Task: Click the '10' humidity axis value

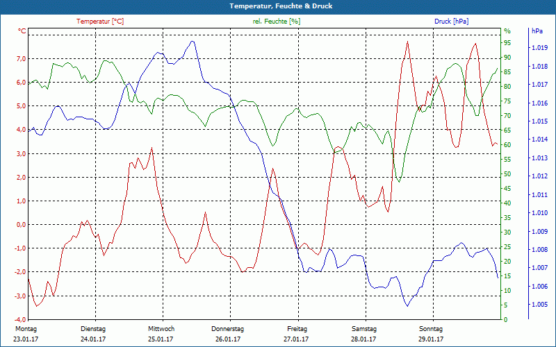Action: (507, 290)
